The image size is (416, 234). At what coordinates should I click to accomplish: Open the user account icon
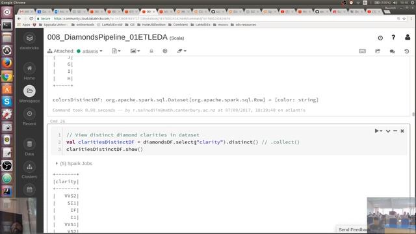(x=408, y=38)
